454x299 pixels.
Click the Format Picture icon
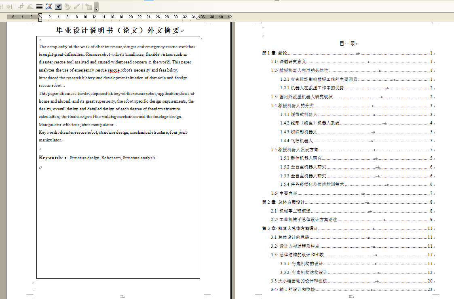pyautogui.click(x=68, y=6)
